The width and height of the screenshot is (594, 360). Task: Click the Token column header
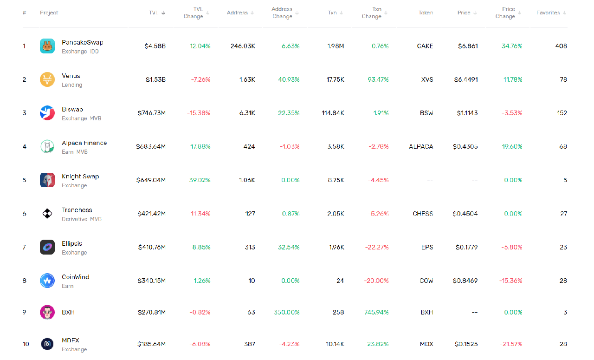[426, 13]
